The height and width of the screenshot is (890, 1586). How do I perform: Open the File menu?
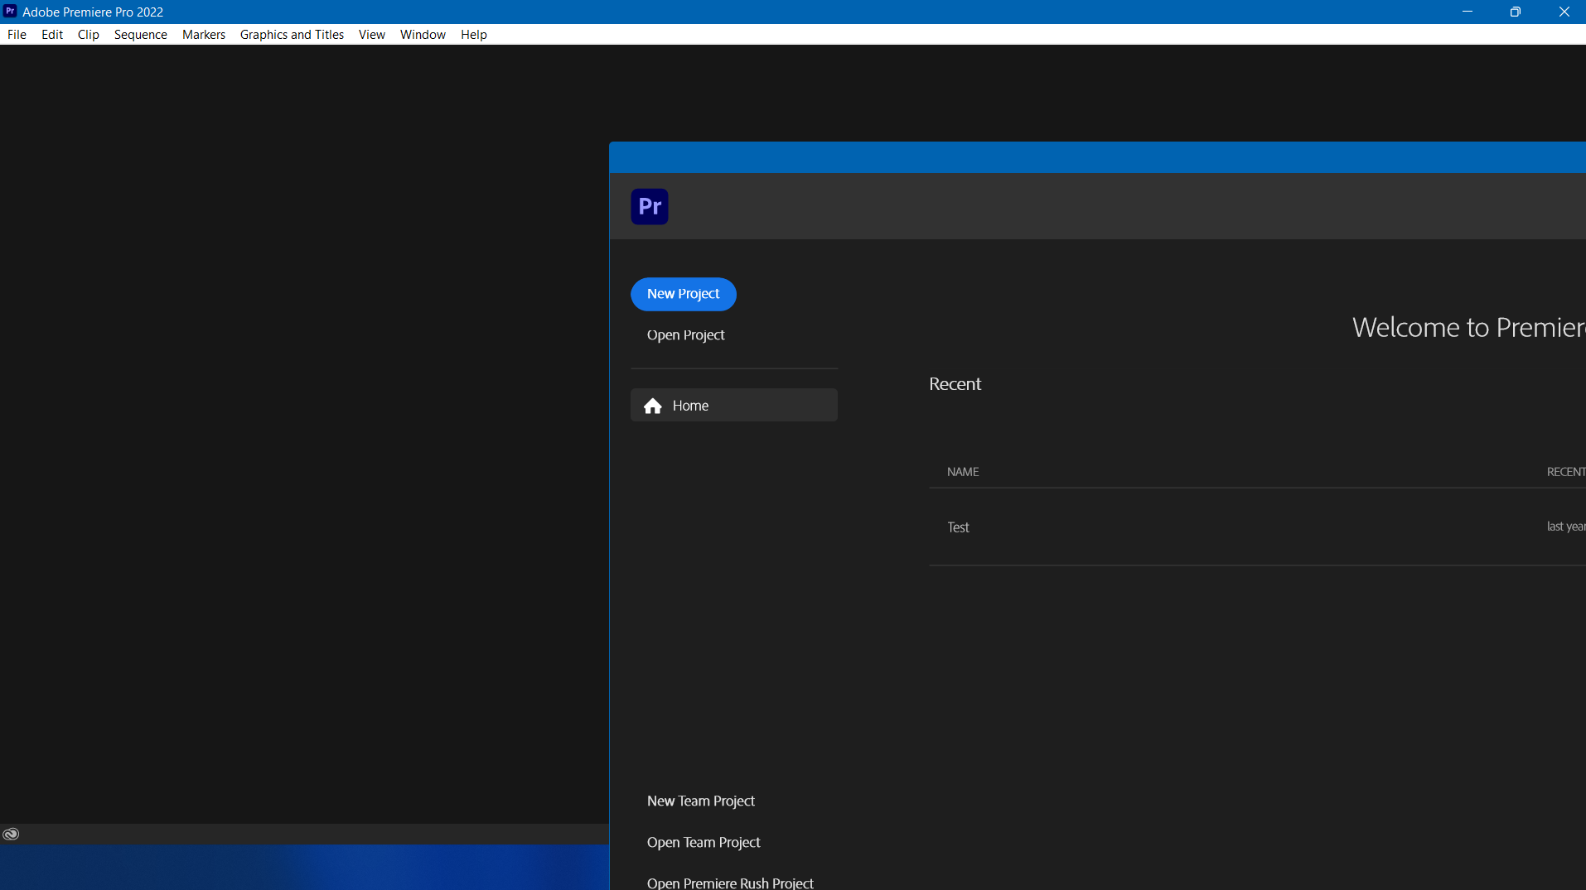tap(16, 34)
